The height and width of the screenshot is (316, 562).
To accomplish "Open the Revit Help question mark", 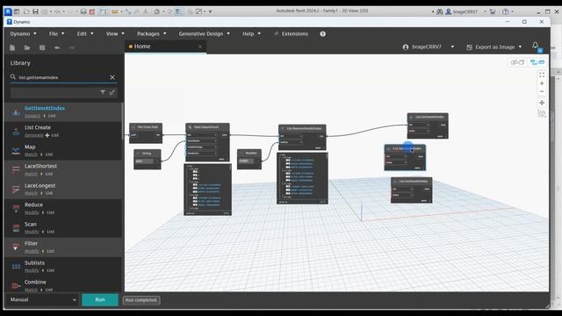I will pos(506,11).
